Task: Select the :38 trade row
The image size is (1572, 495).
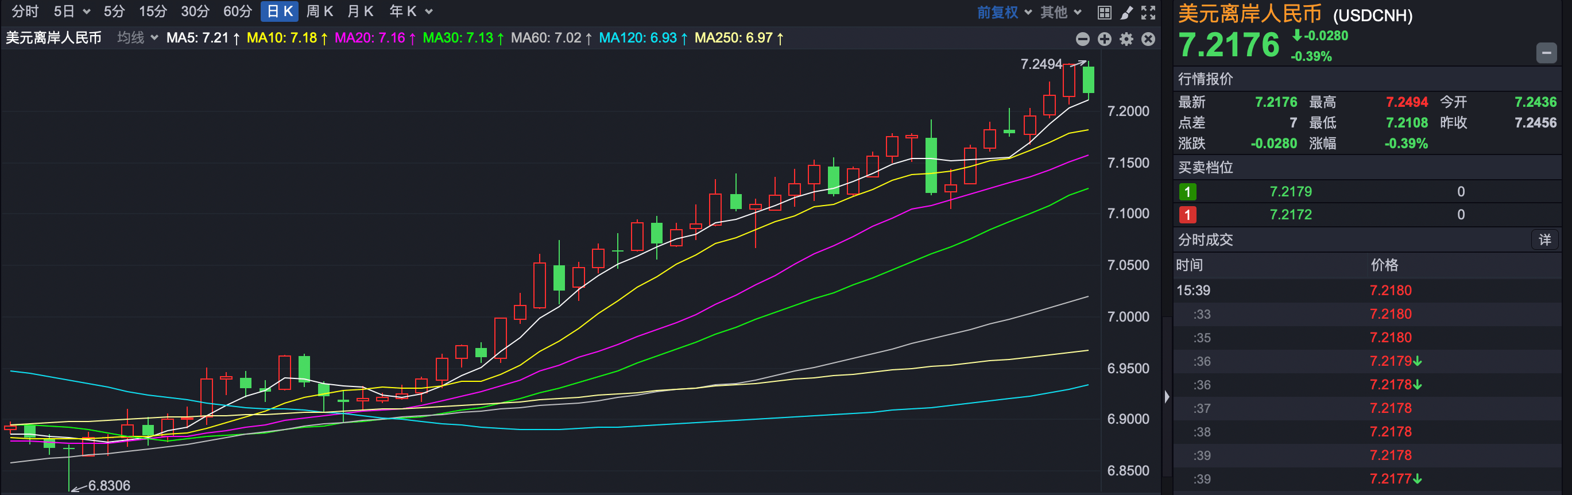Action: tap(1367, 431)
